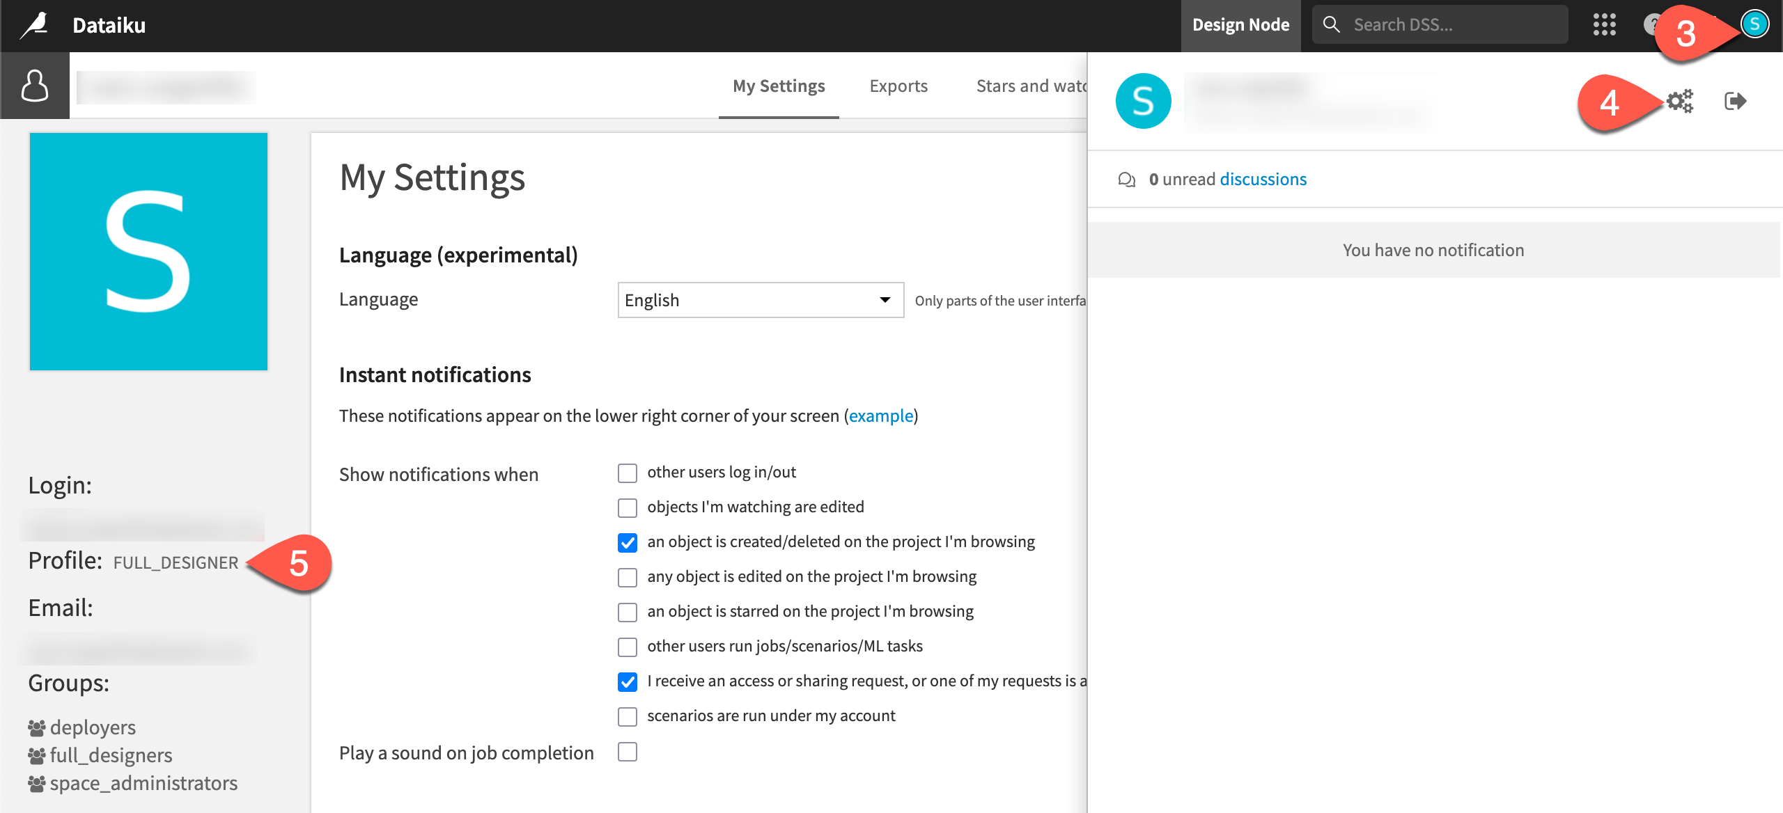The image size is (1783, 813).
Task: Focus the Search DSS field
Action: (1440, 24)
